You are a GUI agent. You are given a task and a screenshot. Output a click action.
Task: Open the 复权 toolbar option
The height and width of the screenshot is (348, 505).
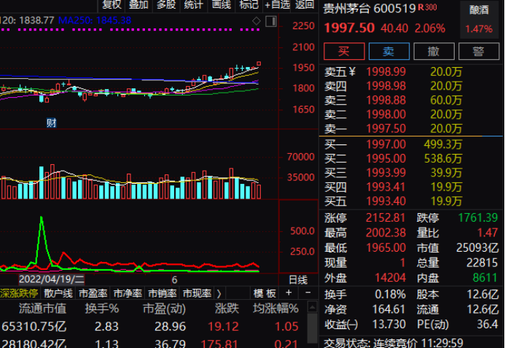point(111,4)
